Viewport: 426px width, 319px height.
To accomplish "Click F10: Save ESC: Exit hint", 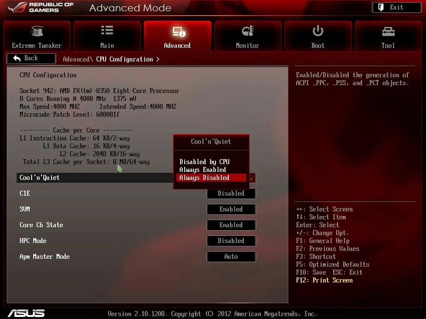I will pos(329,272).
